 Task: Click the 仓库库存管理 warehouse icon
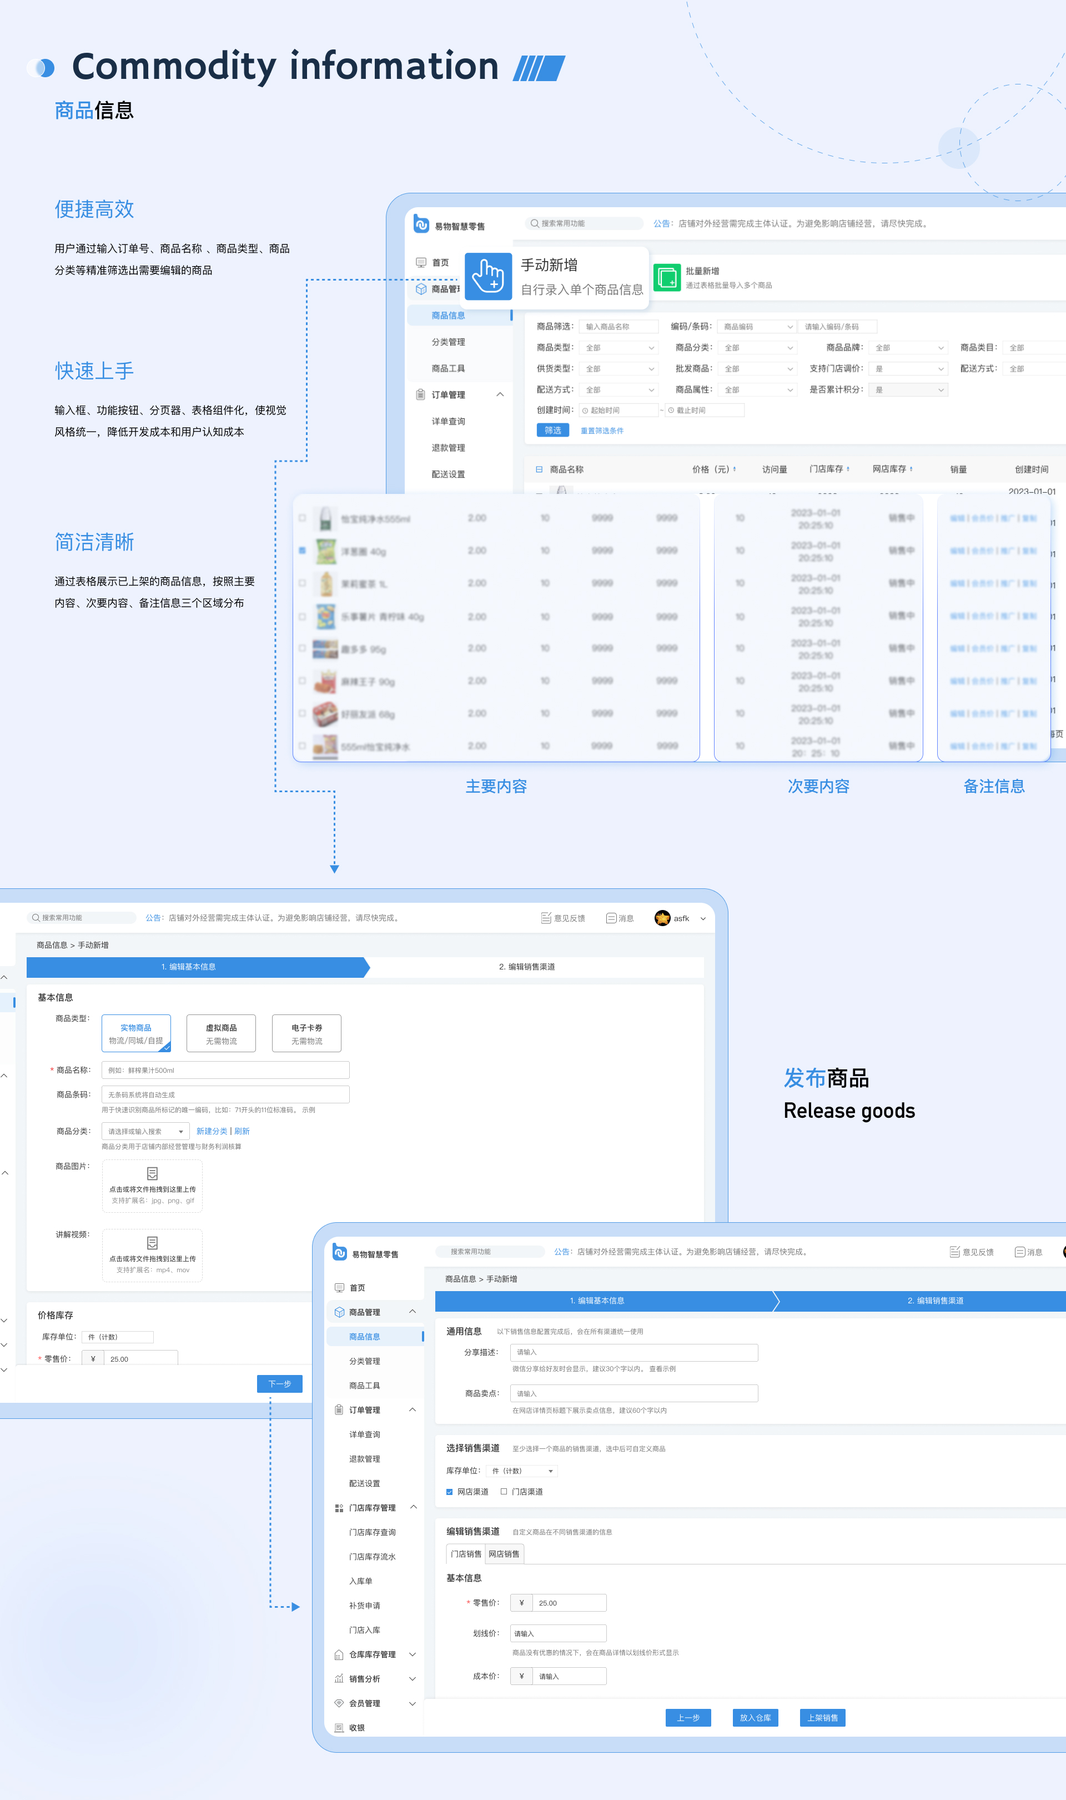(339, 1654)
